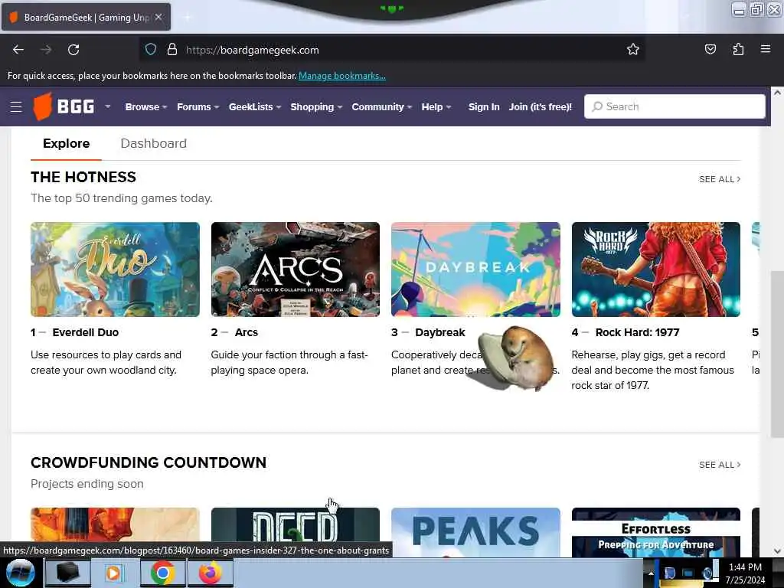Show hidden system tray icons

pos(651,573)
